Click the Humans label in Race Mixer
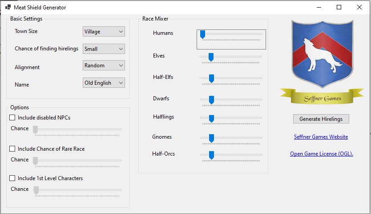Image resolution: width=371 pixels, height=214 pixels. click(x=163, y=33)
